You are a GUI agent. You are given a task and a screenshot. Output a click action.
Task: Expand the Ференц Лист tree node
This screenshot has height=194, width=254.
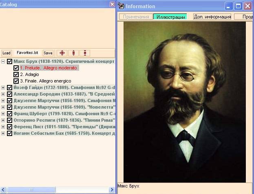pyautogui.click(x=3, y=127)
